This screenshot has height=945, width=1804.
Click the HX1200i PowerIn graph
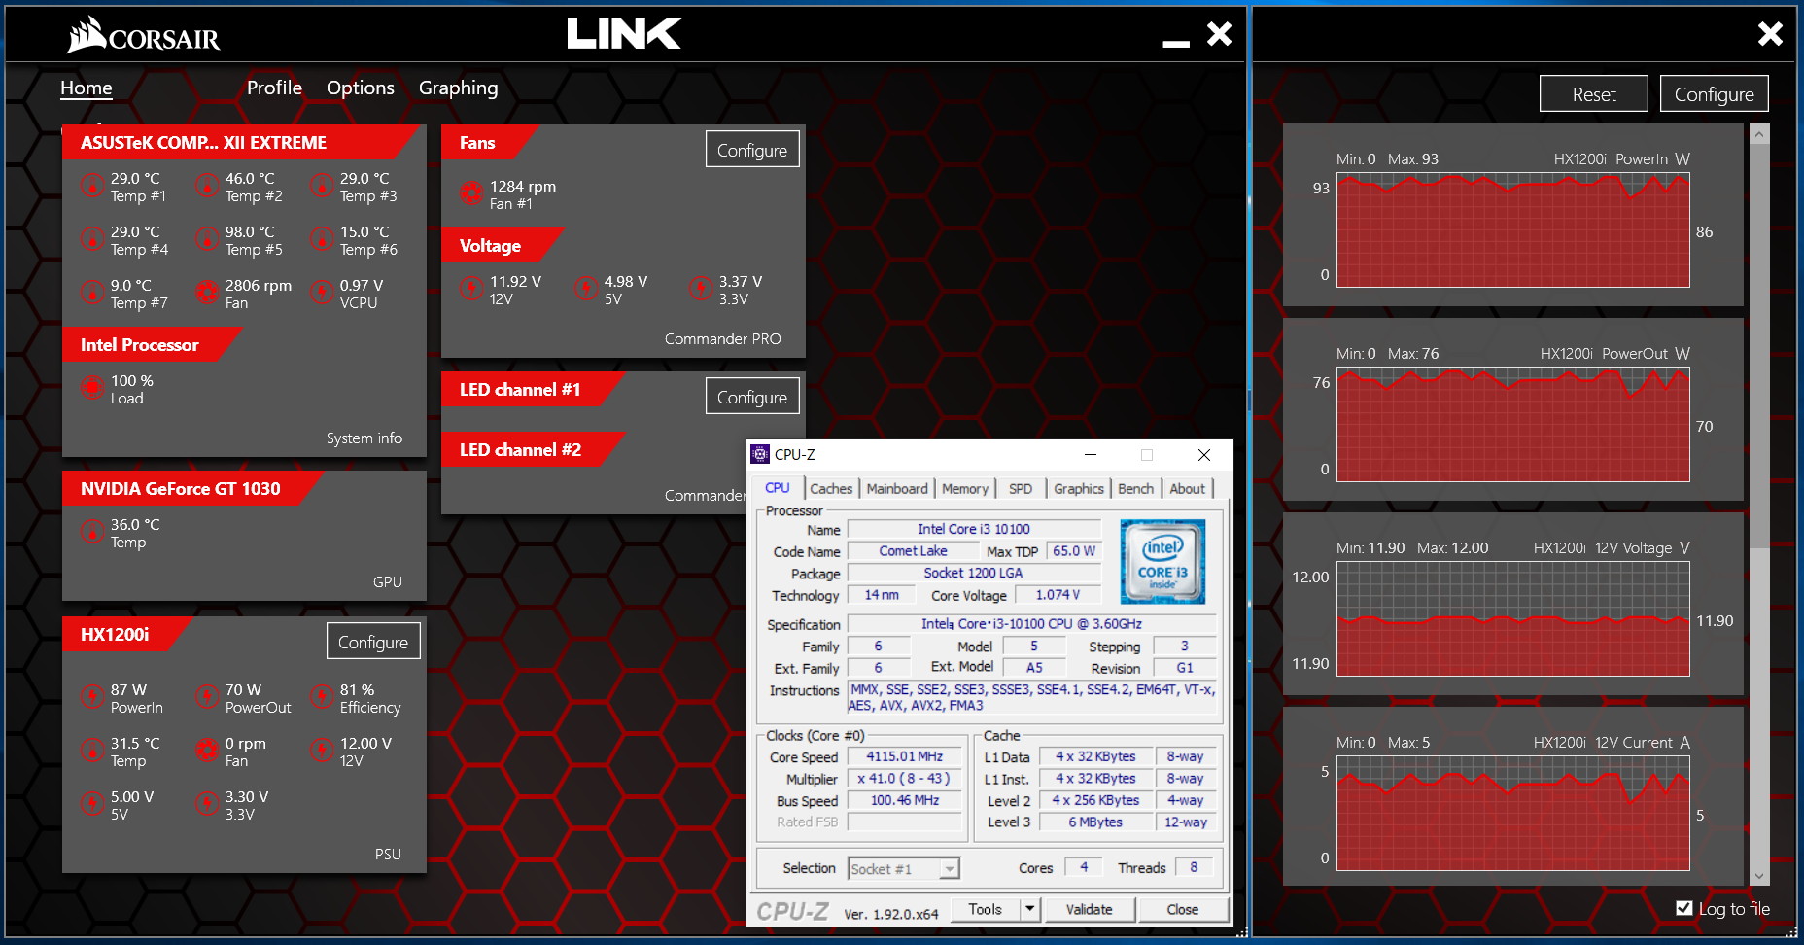click(x=1512, y=230)
